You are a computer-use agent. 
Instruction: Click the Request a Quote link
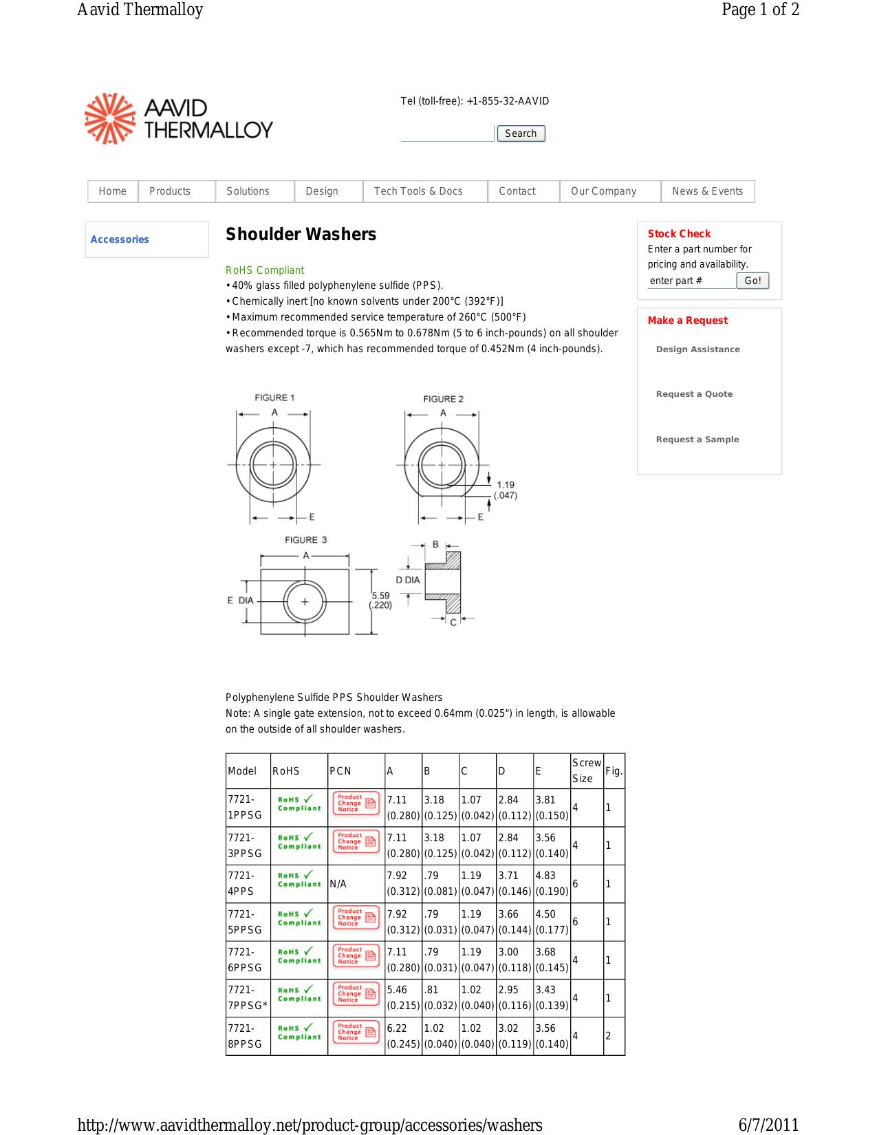[694, 394]
